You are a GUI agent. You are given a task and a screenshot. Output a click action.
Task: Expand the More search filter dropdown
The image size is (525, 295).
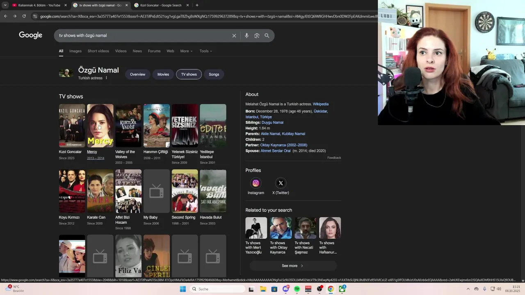(186, 51)
